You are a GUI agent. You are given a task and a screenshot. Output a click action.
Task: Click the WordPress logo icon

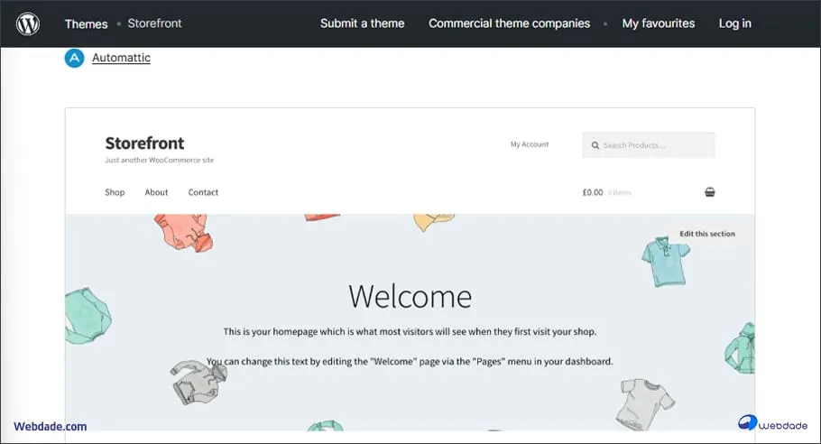28,23
